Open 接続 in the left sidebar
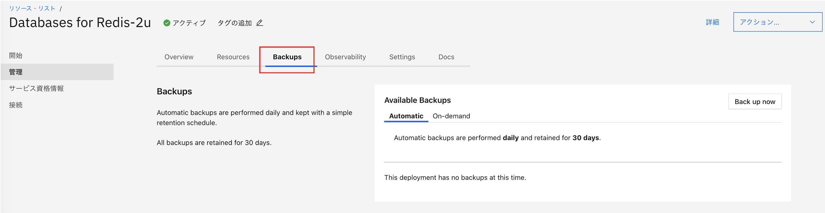The width and height of the screenshot is (825, 213). pos(16,105)
